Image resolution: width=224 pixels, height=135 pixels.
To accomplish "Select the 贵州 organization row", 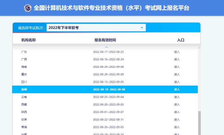I will click(105, 89).
